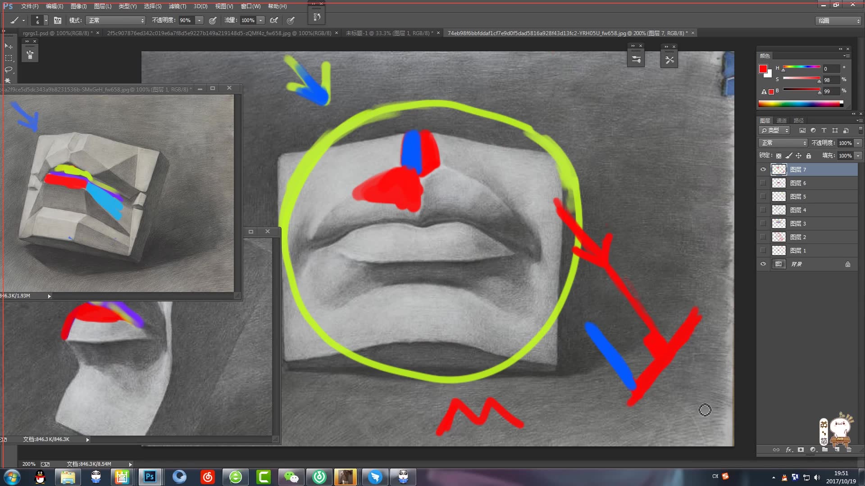Create a new layer group
The image size is (865, 486).
[x=825, y=450]
